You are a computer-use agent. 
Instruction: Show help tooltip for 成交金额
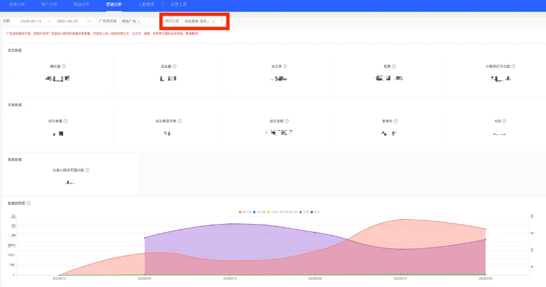(286, 121)
